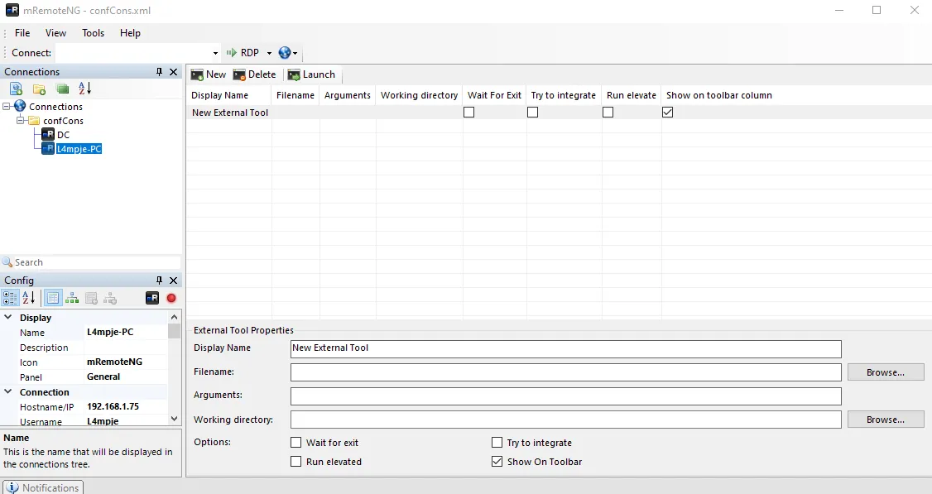The height and width of the screenshot is (494, 932).
Task: Click the green stacked-windows icon in Connections toolbar
Action: coord(62,89)
